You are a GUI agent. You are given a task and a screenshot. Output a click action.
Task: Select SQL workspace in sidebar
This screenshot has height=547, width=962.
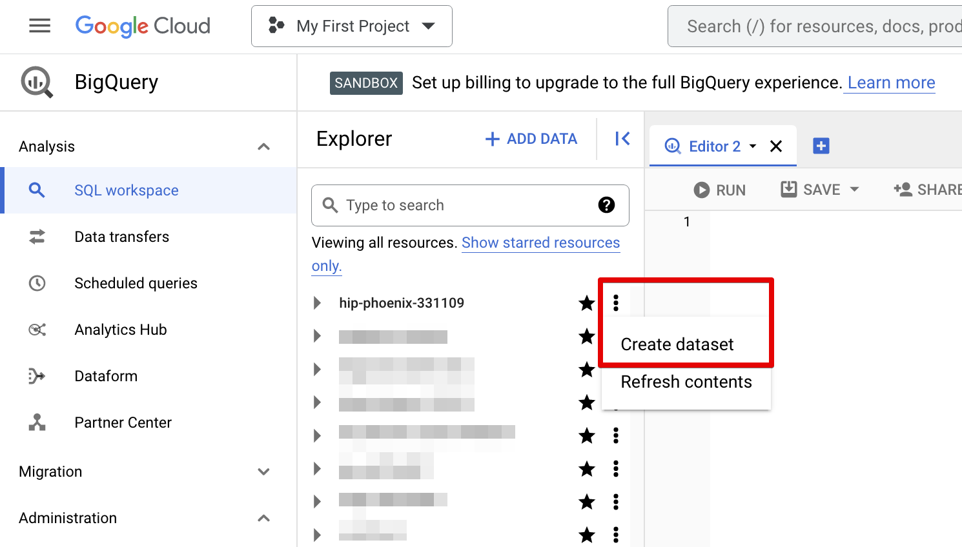[x=148, y=190]
